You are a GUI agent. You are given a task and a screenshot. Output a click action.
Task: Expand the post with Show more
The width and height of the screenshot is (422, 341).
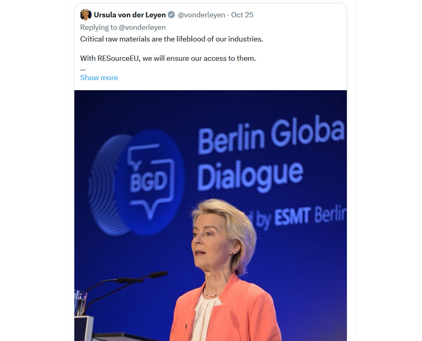coord(99,78)
